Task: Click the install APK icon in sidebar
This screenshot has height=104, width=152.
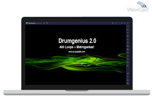Action: coord(128,46)
